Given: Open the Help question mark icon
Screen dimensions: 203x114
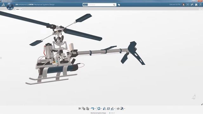Looking at the screenshot, I should pos(200,4).
